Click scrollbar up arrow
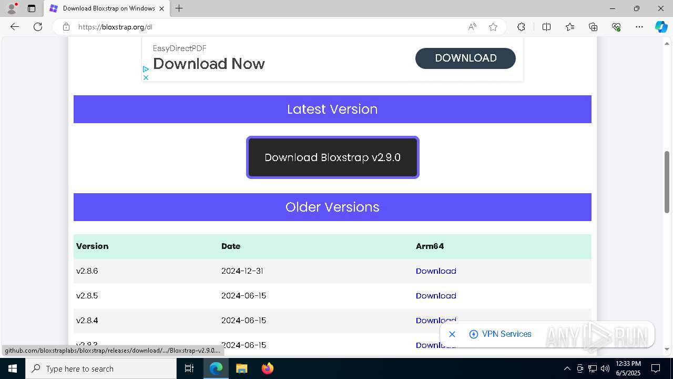The image size is (673, 379). [667, 44]
